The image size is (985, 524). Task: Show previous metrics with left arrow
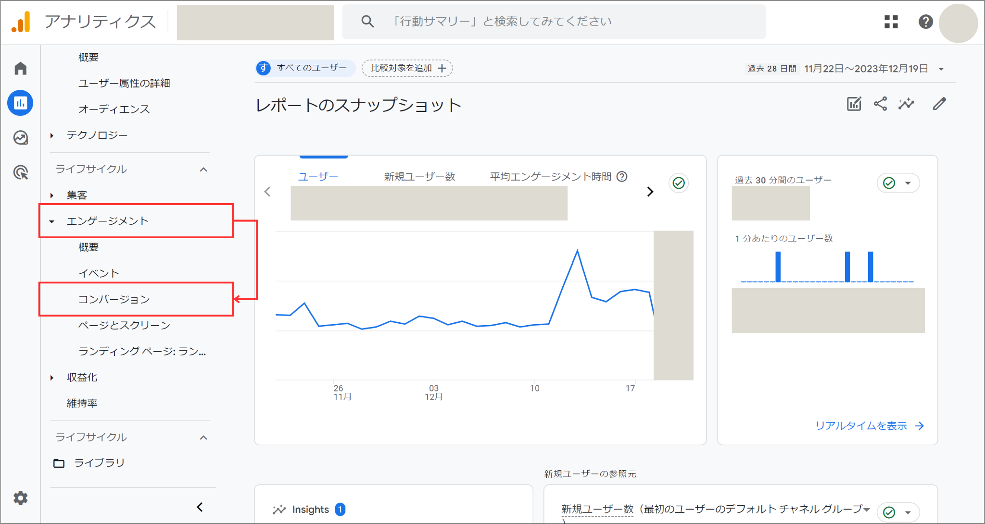point(267,192)
